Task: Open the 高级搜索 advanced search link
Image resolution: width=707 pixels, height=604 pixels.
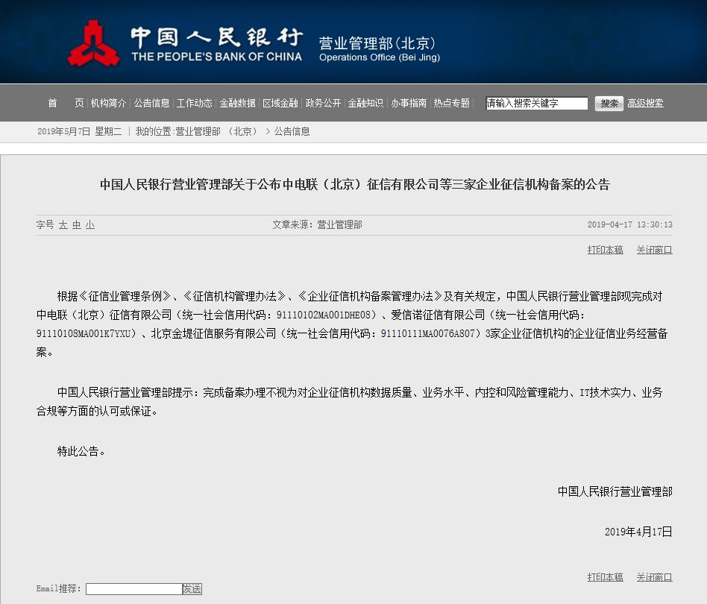Action: click(x=645, y=103)
